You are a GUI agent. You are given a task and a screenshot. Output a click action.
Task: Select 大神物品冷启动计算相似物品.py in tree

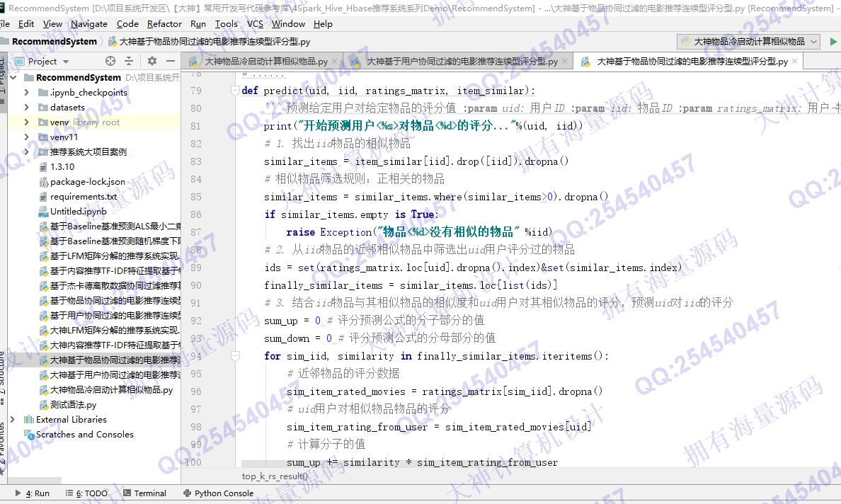tap(112, 390)
